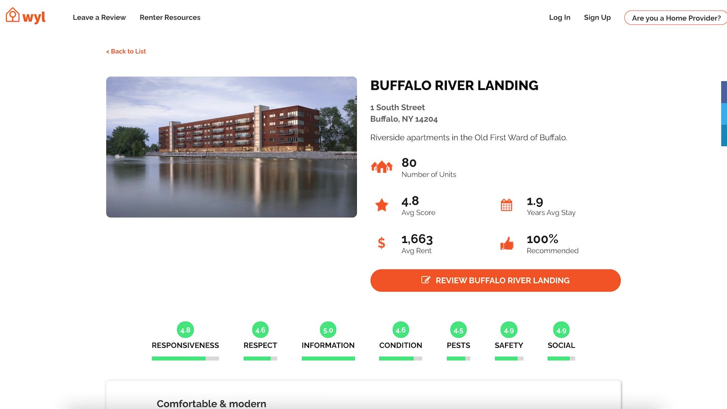Click the calendar icon beside Years Avg Stay
Image resolution: width=727 pixels, height=409 pixels.
506,205
